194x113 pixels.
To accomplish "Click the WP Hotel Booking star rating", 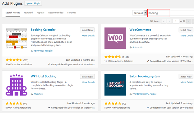I will click(14, 103).
